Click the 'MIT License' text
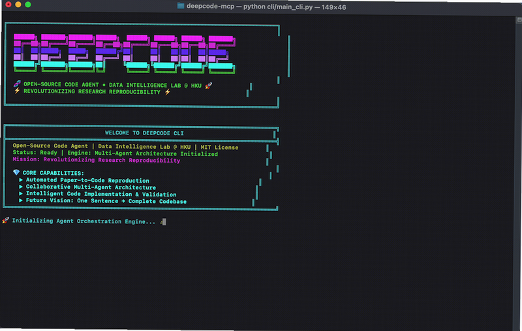Viewport: 522px width, 331px height. click(219, 147)
